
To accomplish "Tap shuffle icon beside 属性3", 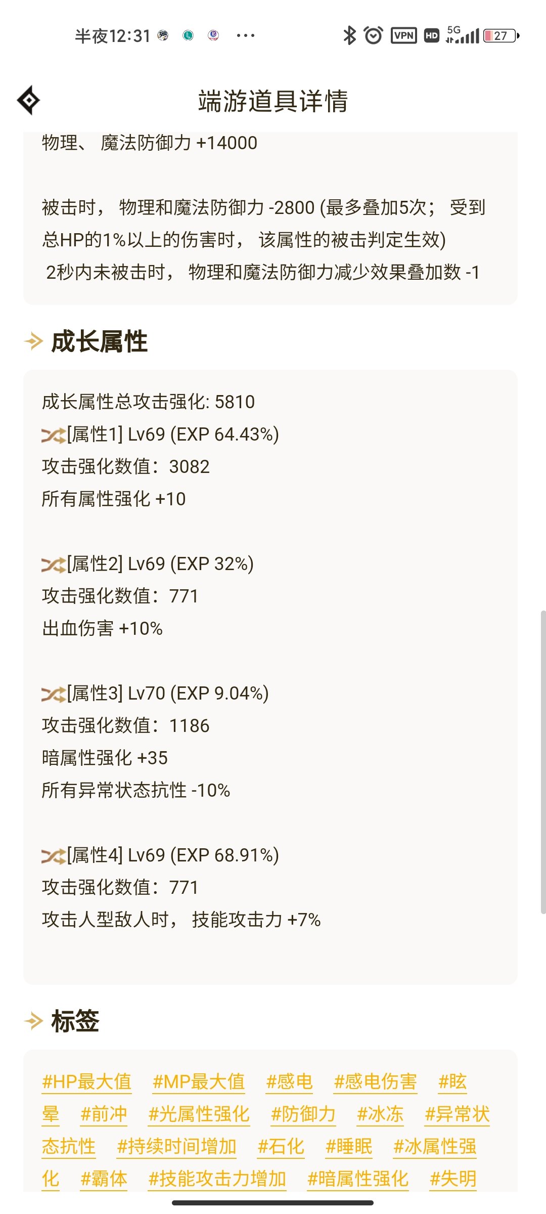I will click(x=54, y=694).
